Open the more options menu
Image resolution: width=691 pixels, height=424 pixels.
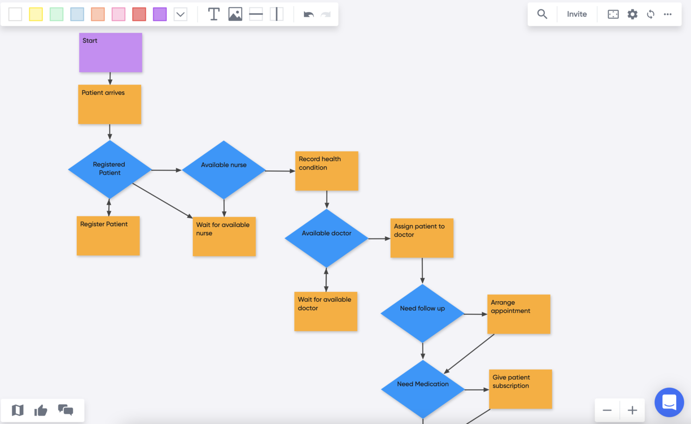(x=668, y=14)
